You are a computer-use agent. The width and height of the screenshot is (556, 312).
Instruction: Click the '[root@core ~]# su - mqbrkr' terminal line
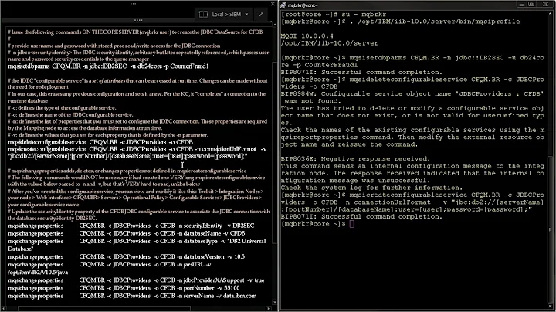pos(334,15)
